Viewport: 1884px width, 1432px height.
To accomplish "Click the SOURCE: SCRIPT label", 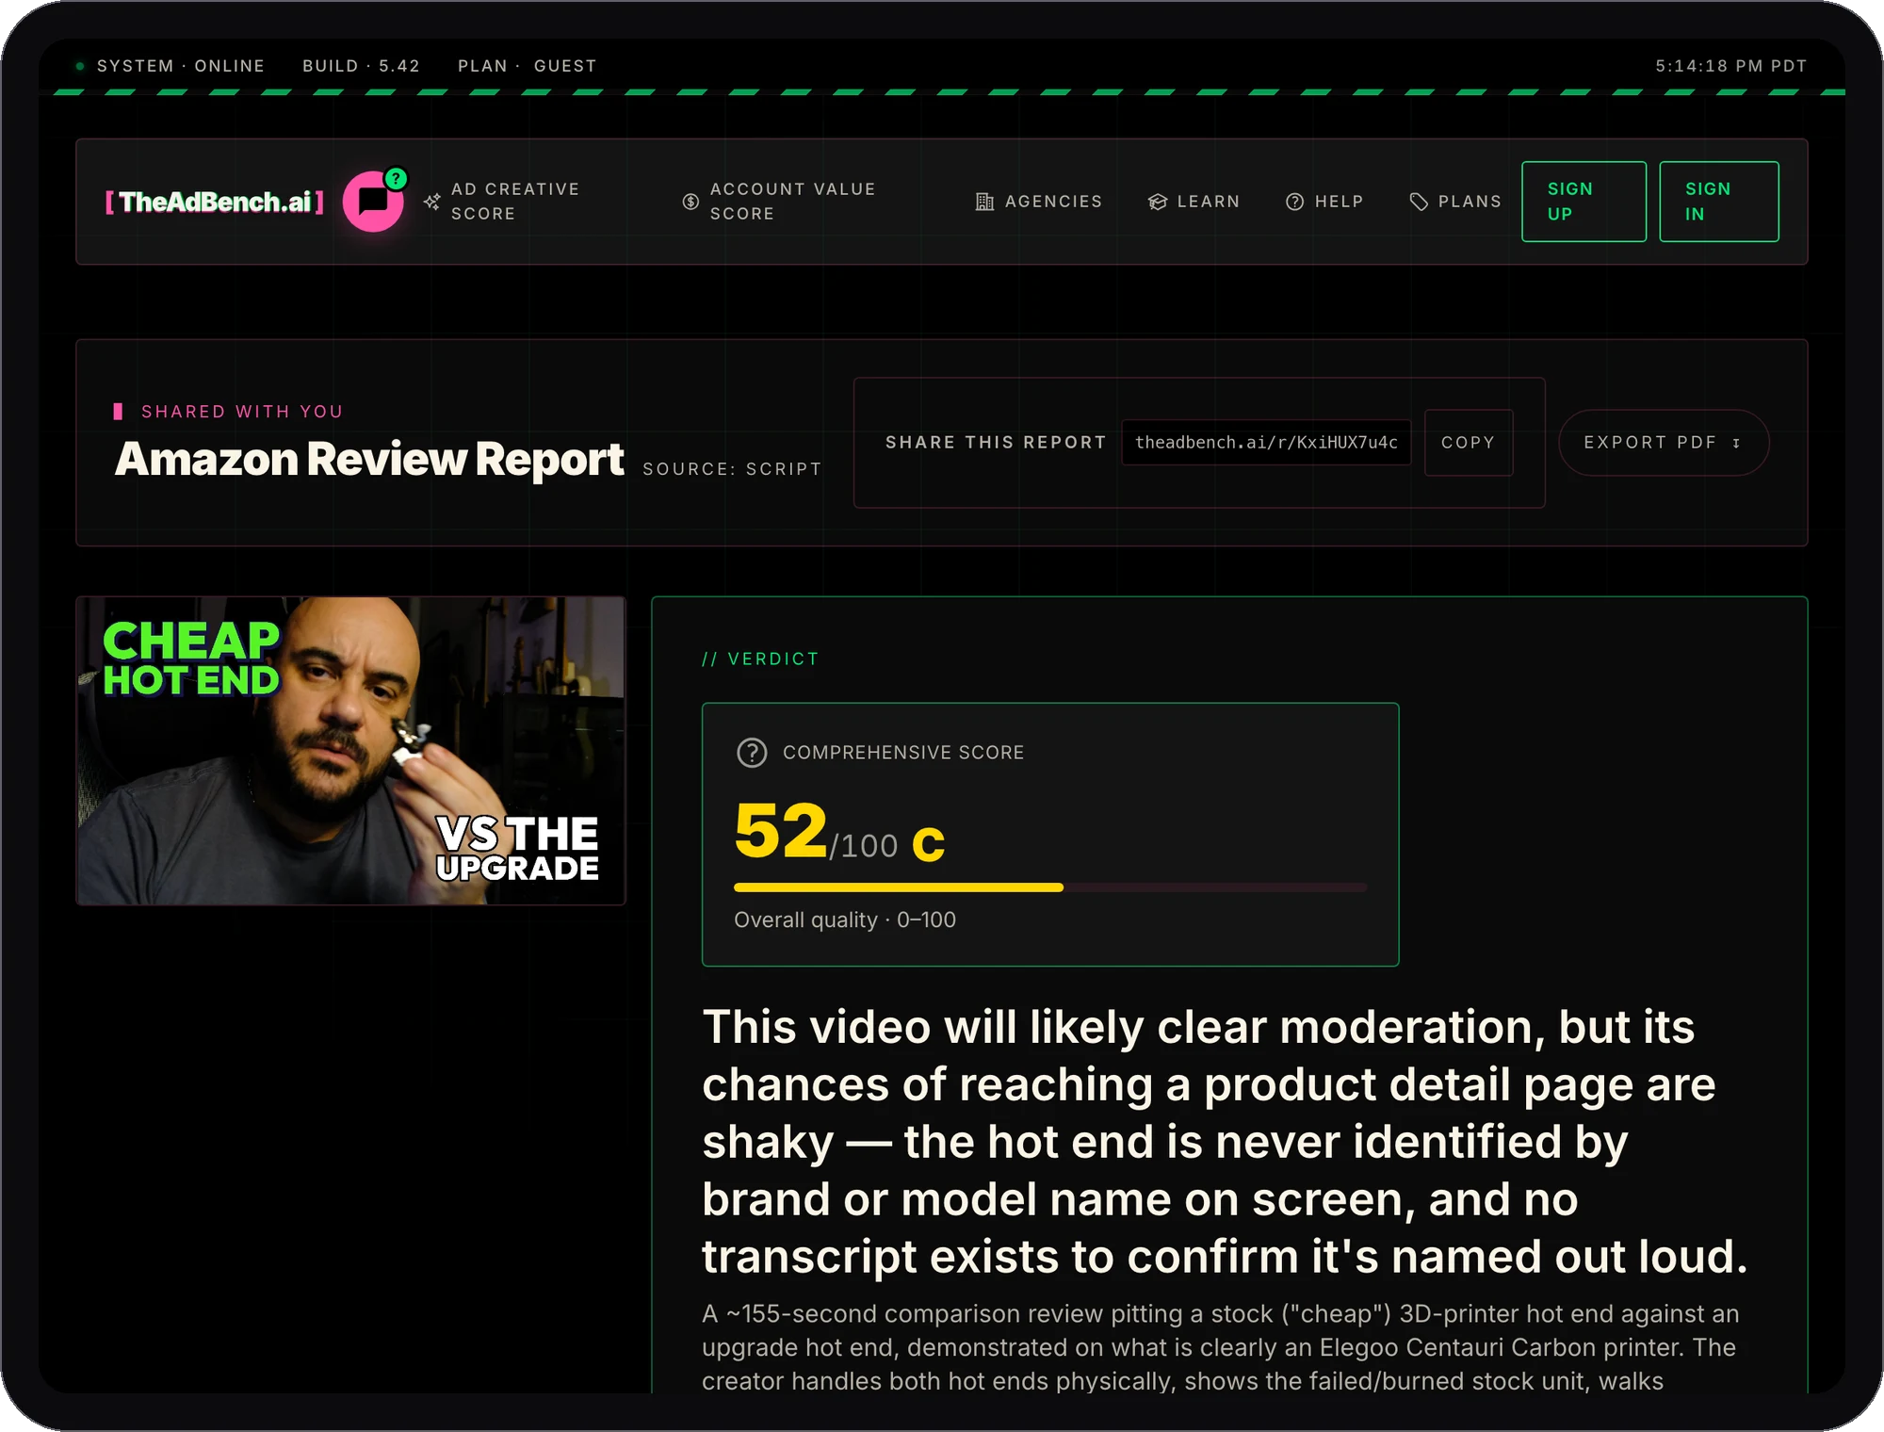I will click(732, 469).
